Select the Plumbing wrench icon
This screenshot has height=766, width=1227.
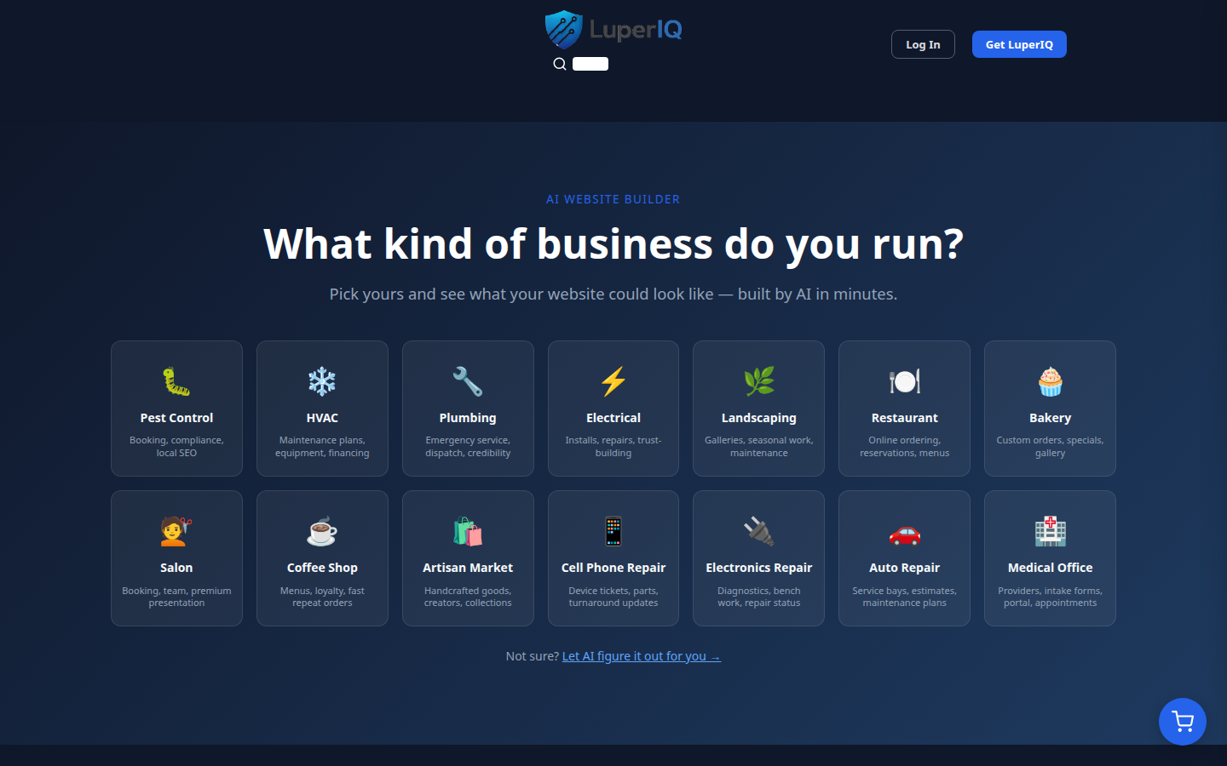pos(468,380)
